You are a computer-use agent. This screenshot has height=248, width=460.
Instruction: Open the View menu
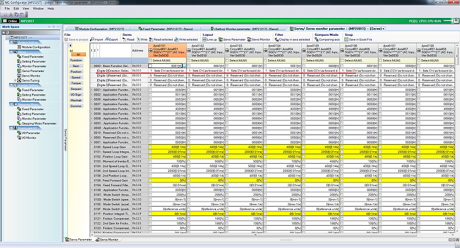(26, 8)
